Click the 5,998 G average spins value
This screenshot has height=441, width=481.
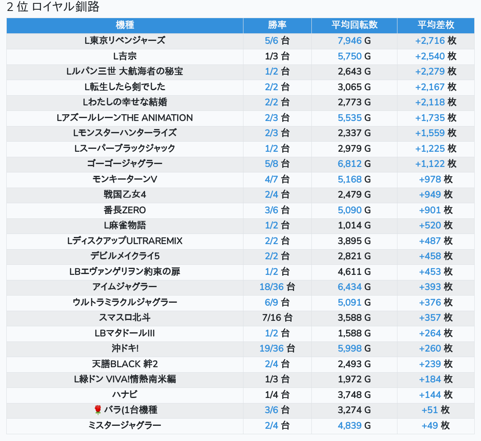(354, 349)
